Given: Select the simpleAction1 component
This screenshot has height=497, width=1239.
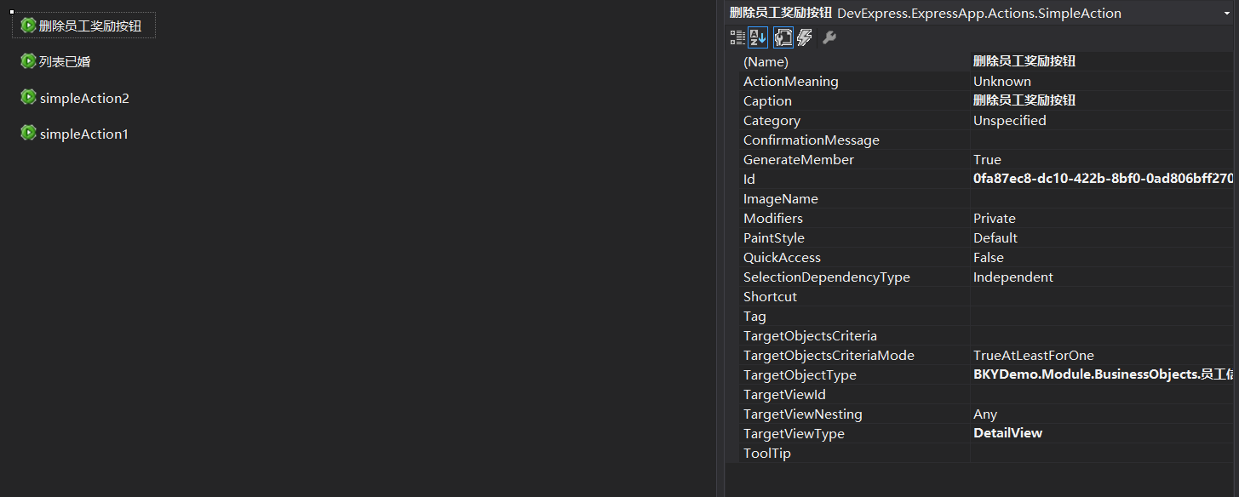Looking at the screenshot, I should [x=83, y=134].
